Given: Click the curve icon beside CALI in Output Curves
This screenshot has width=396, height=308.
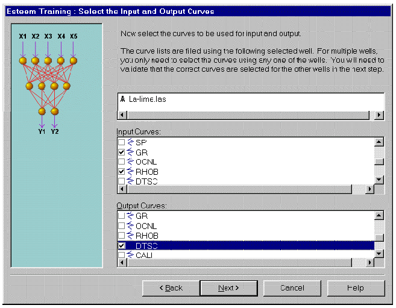Looking at the screenshot, I should pos(130,256).
